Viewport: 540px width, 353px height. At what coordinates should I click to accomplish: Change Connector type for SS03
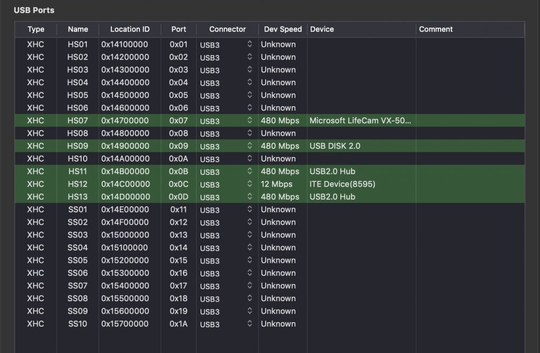point(227,235)
